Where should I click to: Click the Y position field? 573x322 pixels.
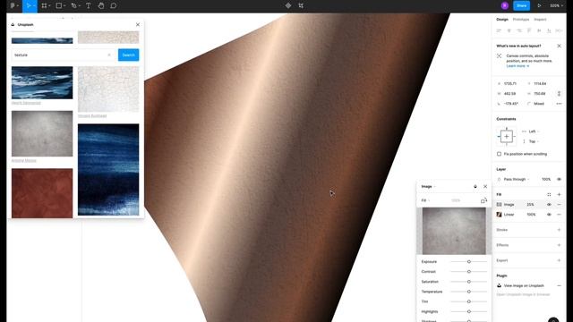pos(540,83)
